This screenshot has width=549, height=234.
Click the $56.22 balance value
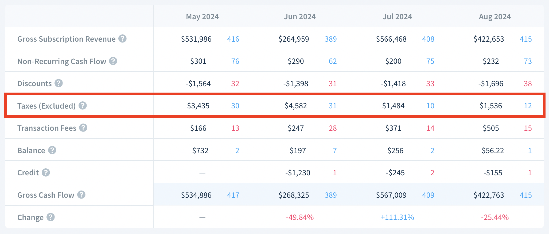click(x=493, y=150)
